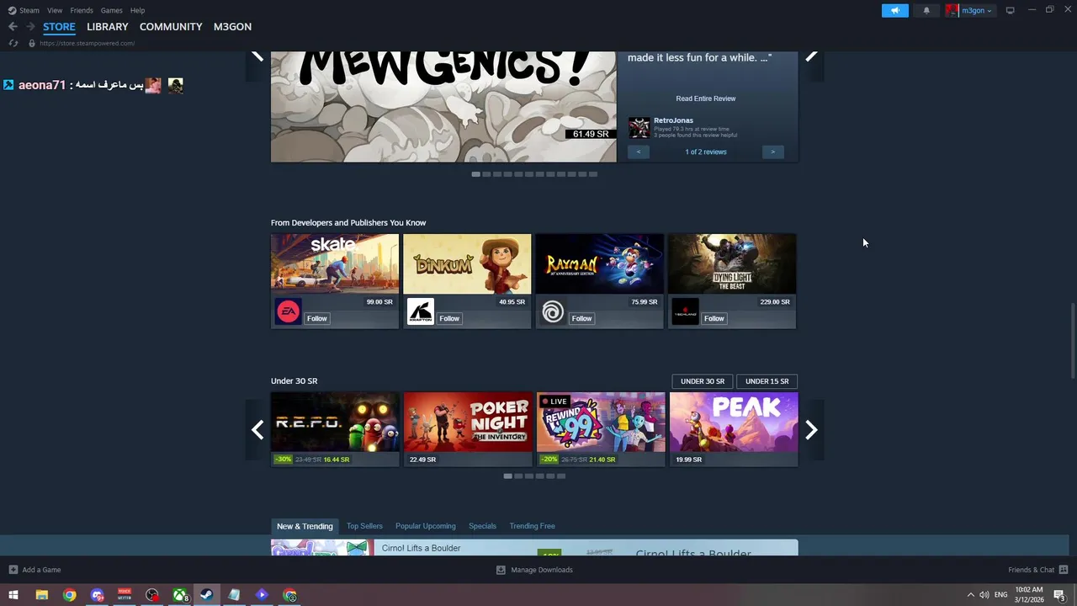Switch to the LIBRARY tab
This screenshot has height=606, width=1077.
[x=108, y=27]
